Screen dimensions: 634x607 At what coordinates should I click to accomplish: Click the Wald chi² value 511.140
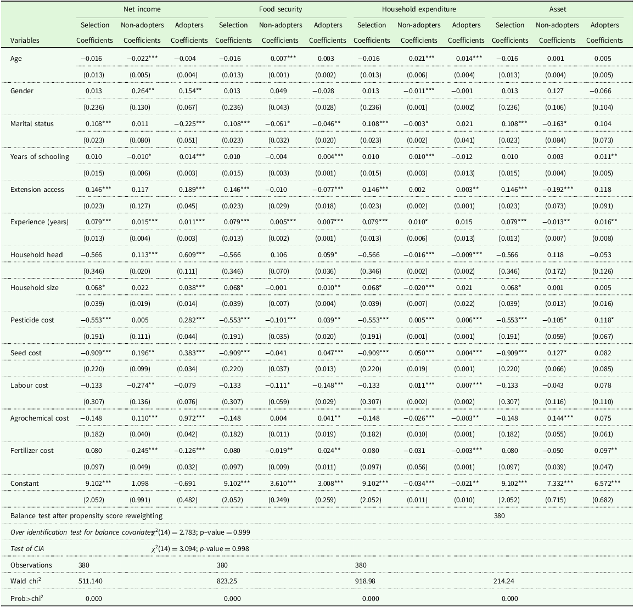pyautogui.click(x=93, y=581)
